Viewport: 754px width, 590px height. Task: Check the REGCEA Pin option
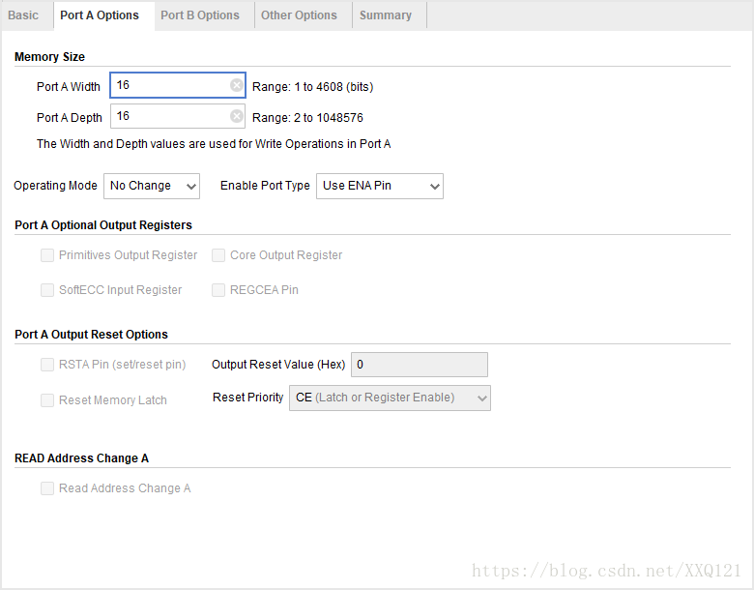tap(218, 290)
